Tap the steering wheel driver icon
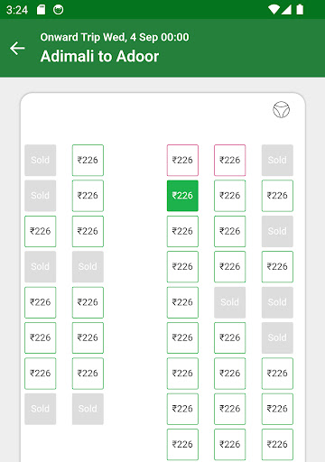Screen dimensions: 325x462 (281, 110)
